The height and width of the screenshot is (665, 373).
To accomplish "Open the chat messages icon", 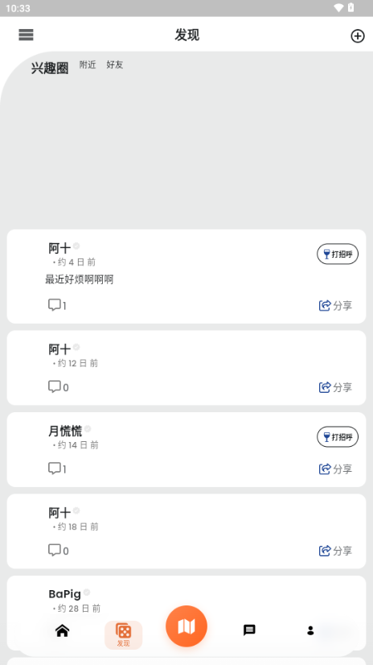I will pos(249,630).
